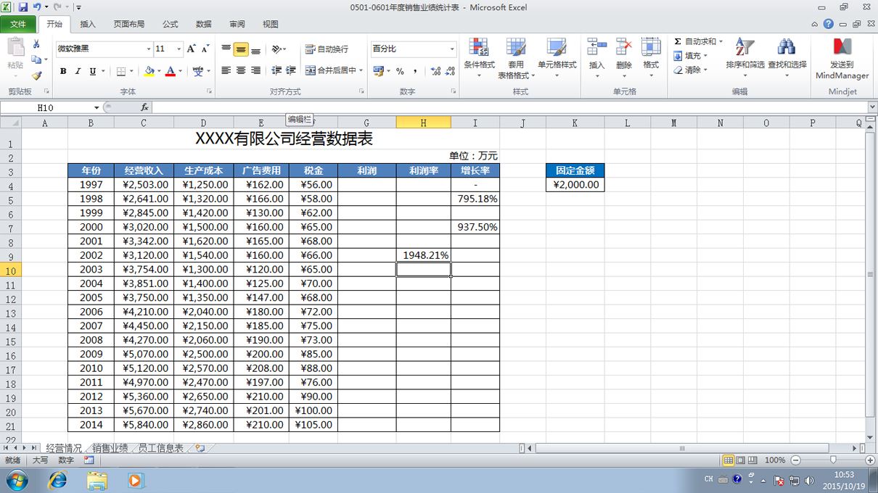Open 查找和选择 find and select
Viewport: 878px width, 493px height.
787,58
